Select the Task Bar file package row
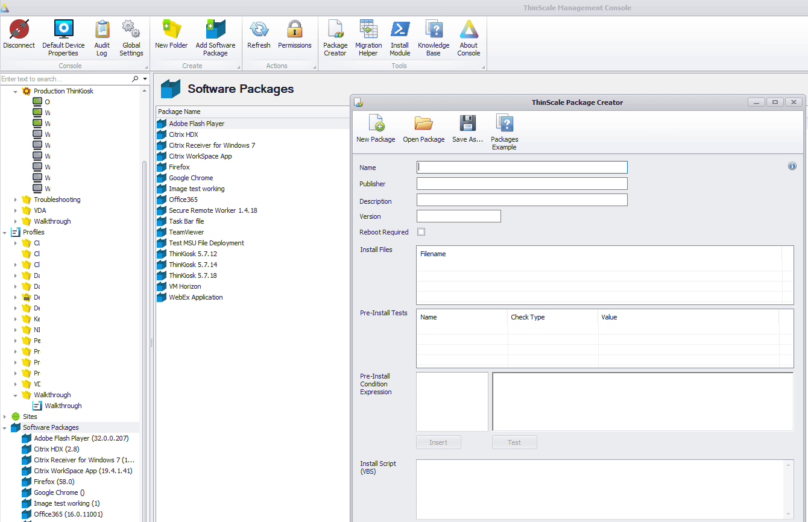The height and width of the screenshot is (522, 808). 253,221
